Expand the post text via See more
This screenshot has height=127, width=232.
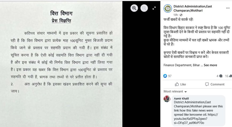[x=210, y=65]
